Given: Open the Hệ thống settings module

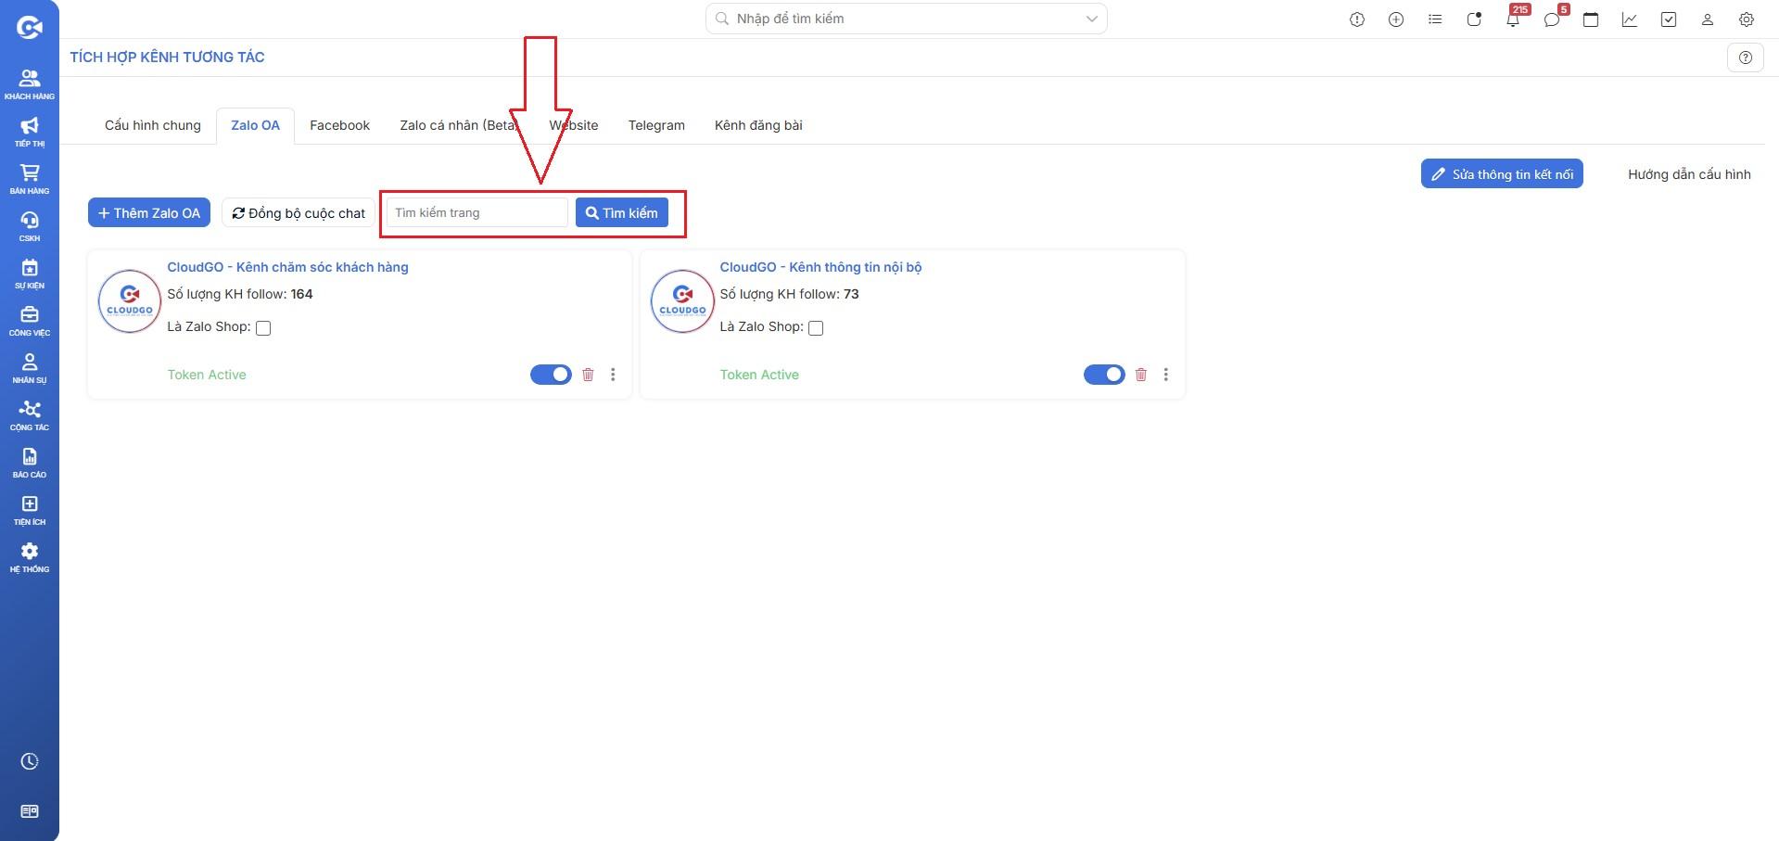Looking at the screenshot, I should 30,556.
